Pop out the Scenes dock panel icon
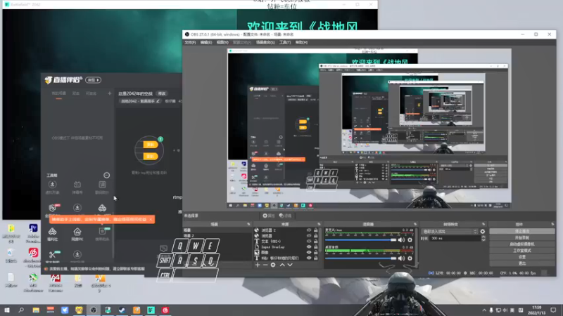 click(x=248, y=224)
